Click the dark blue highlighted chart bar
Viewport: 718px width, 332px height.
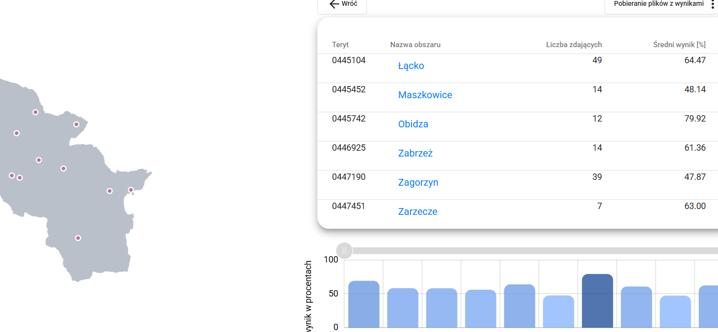tap(597, 300)
